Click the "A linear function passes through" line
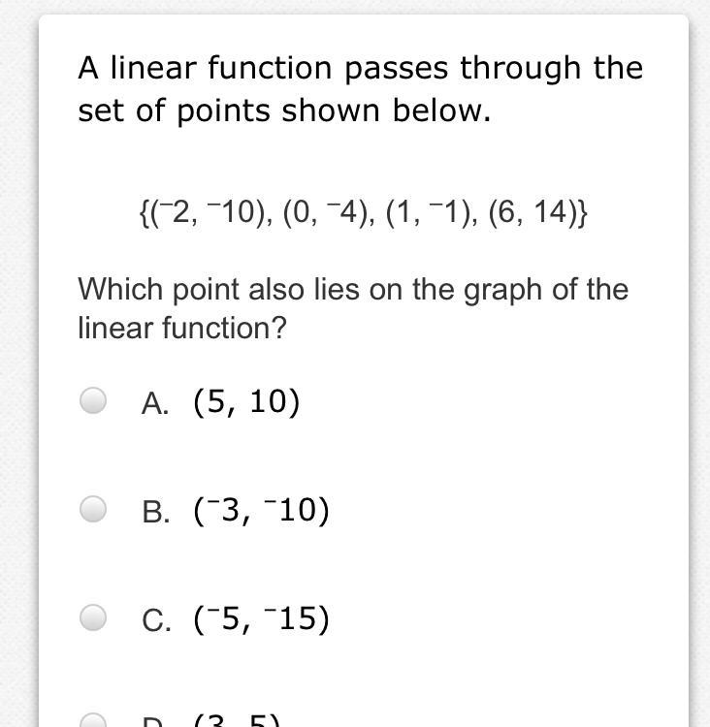 (361, 69)
